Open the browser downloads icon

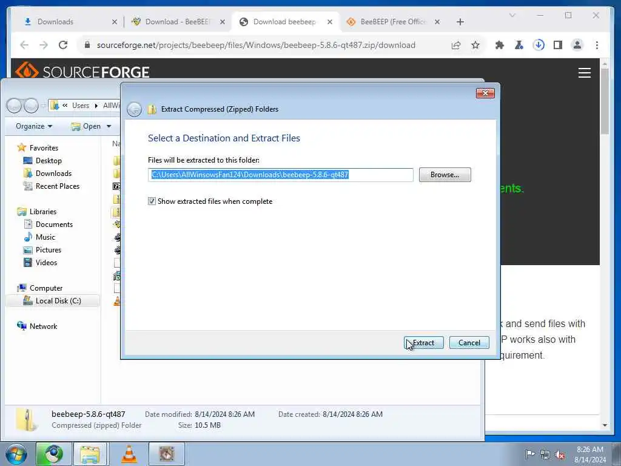click(539, 45)
